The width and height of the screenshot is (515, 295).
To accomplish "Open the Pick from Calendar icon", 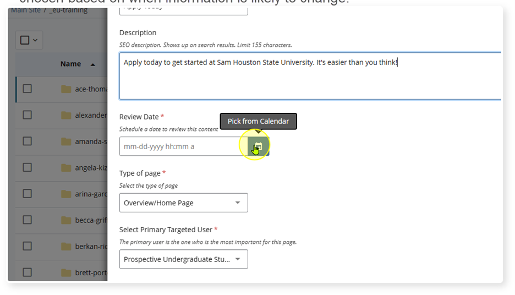I will 258,147.
